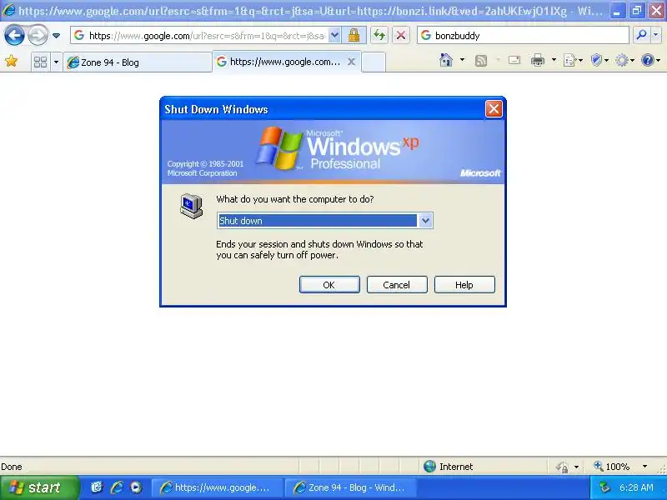Close the Shut Down Windows dialog
This screenshot has width=667, height=500.
pos(494,109)
